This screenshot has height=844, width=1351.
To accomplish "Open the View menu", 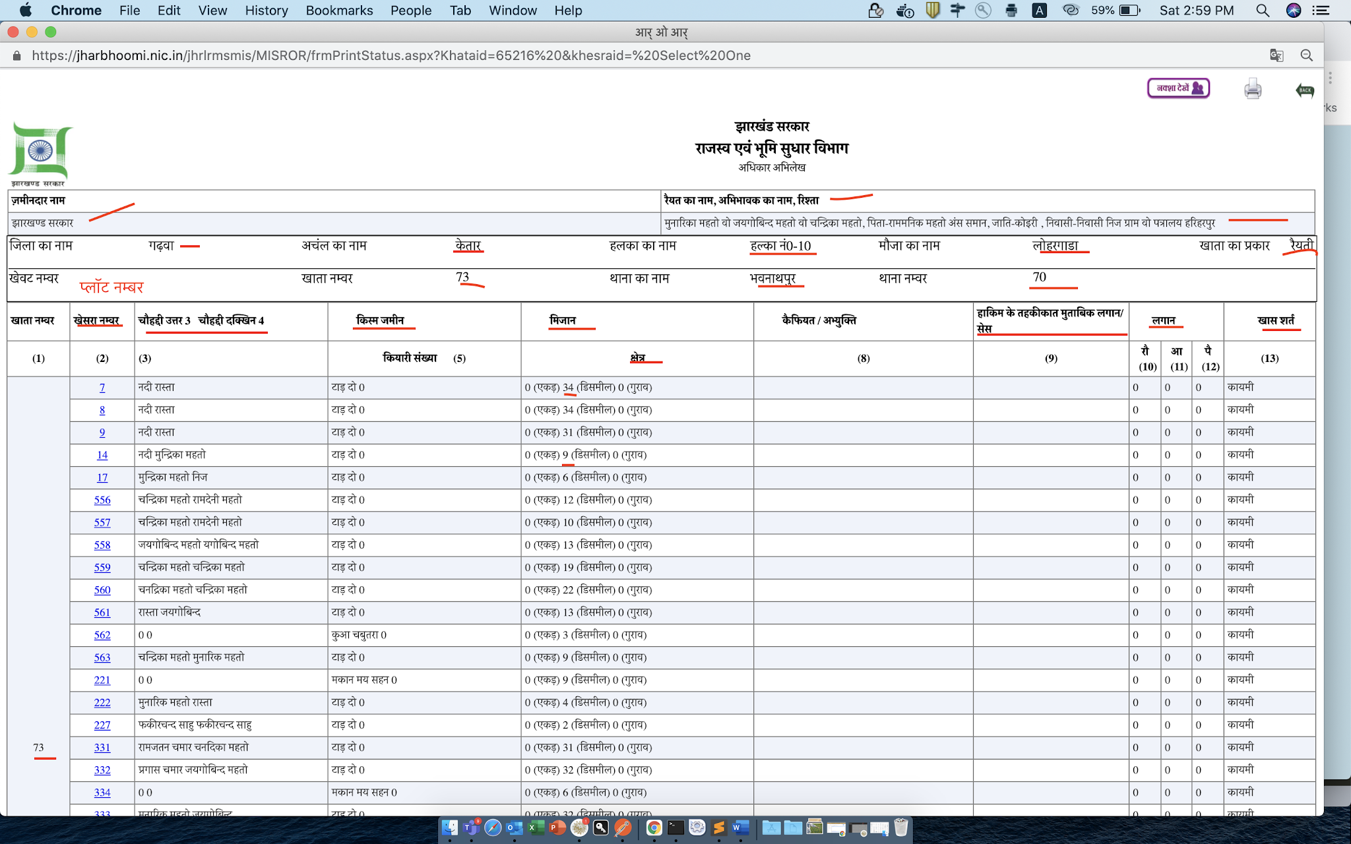I will (x=212, y=11).
